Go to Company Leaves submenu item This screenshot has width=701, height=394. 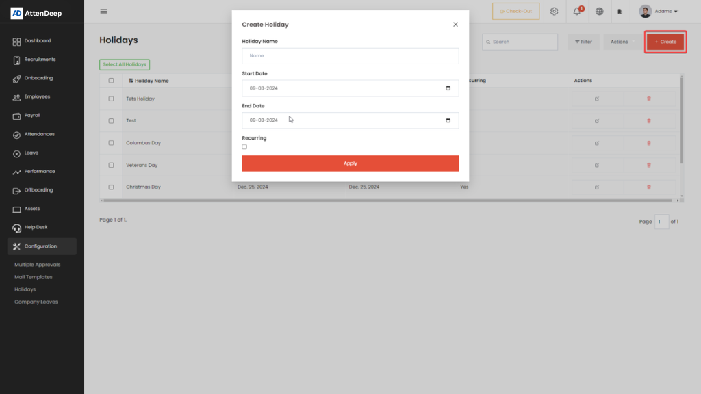point(36,302)
